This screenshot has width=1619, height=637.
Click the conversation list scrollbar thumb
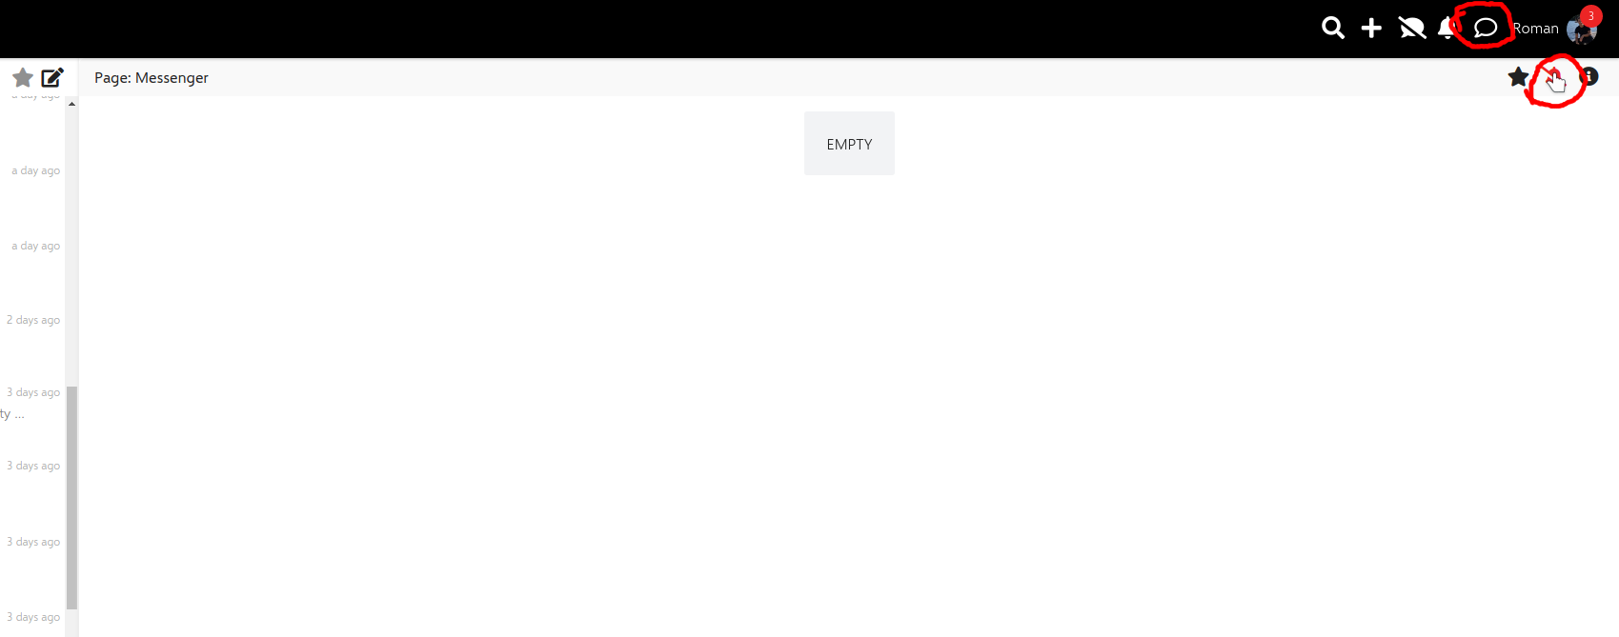pos(71,497)
